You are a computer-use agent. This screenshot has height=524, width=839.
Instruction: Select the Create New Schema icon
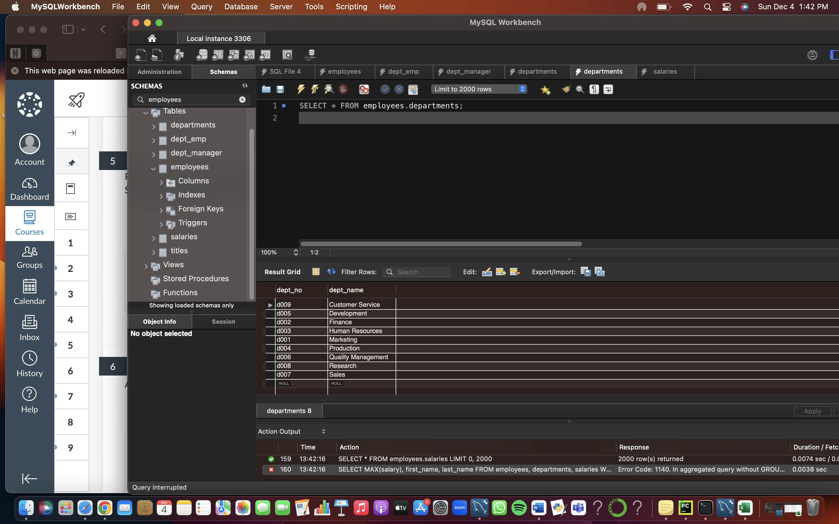point(202,54)
